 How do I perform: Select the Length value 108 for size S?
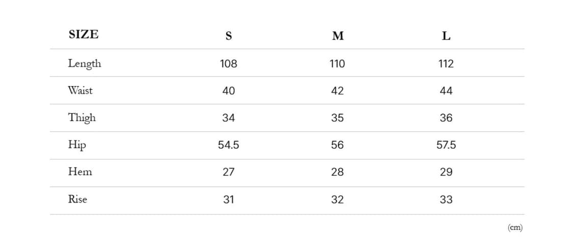pyautogui.click(x=229, y=64)
